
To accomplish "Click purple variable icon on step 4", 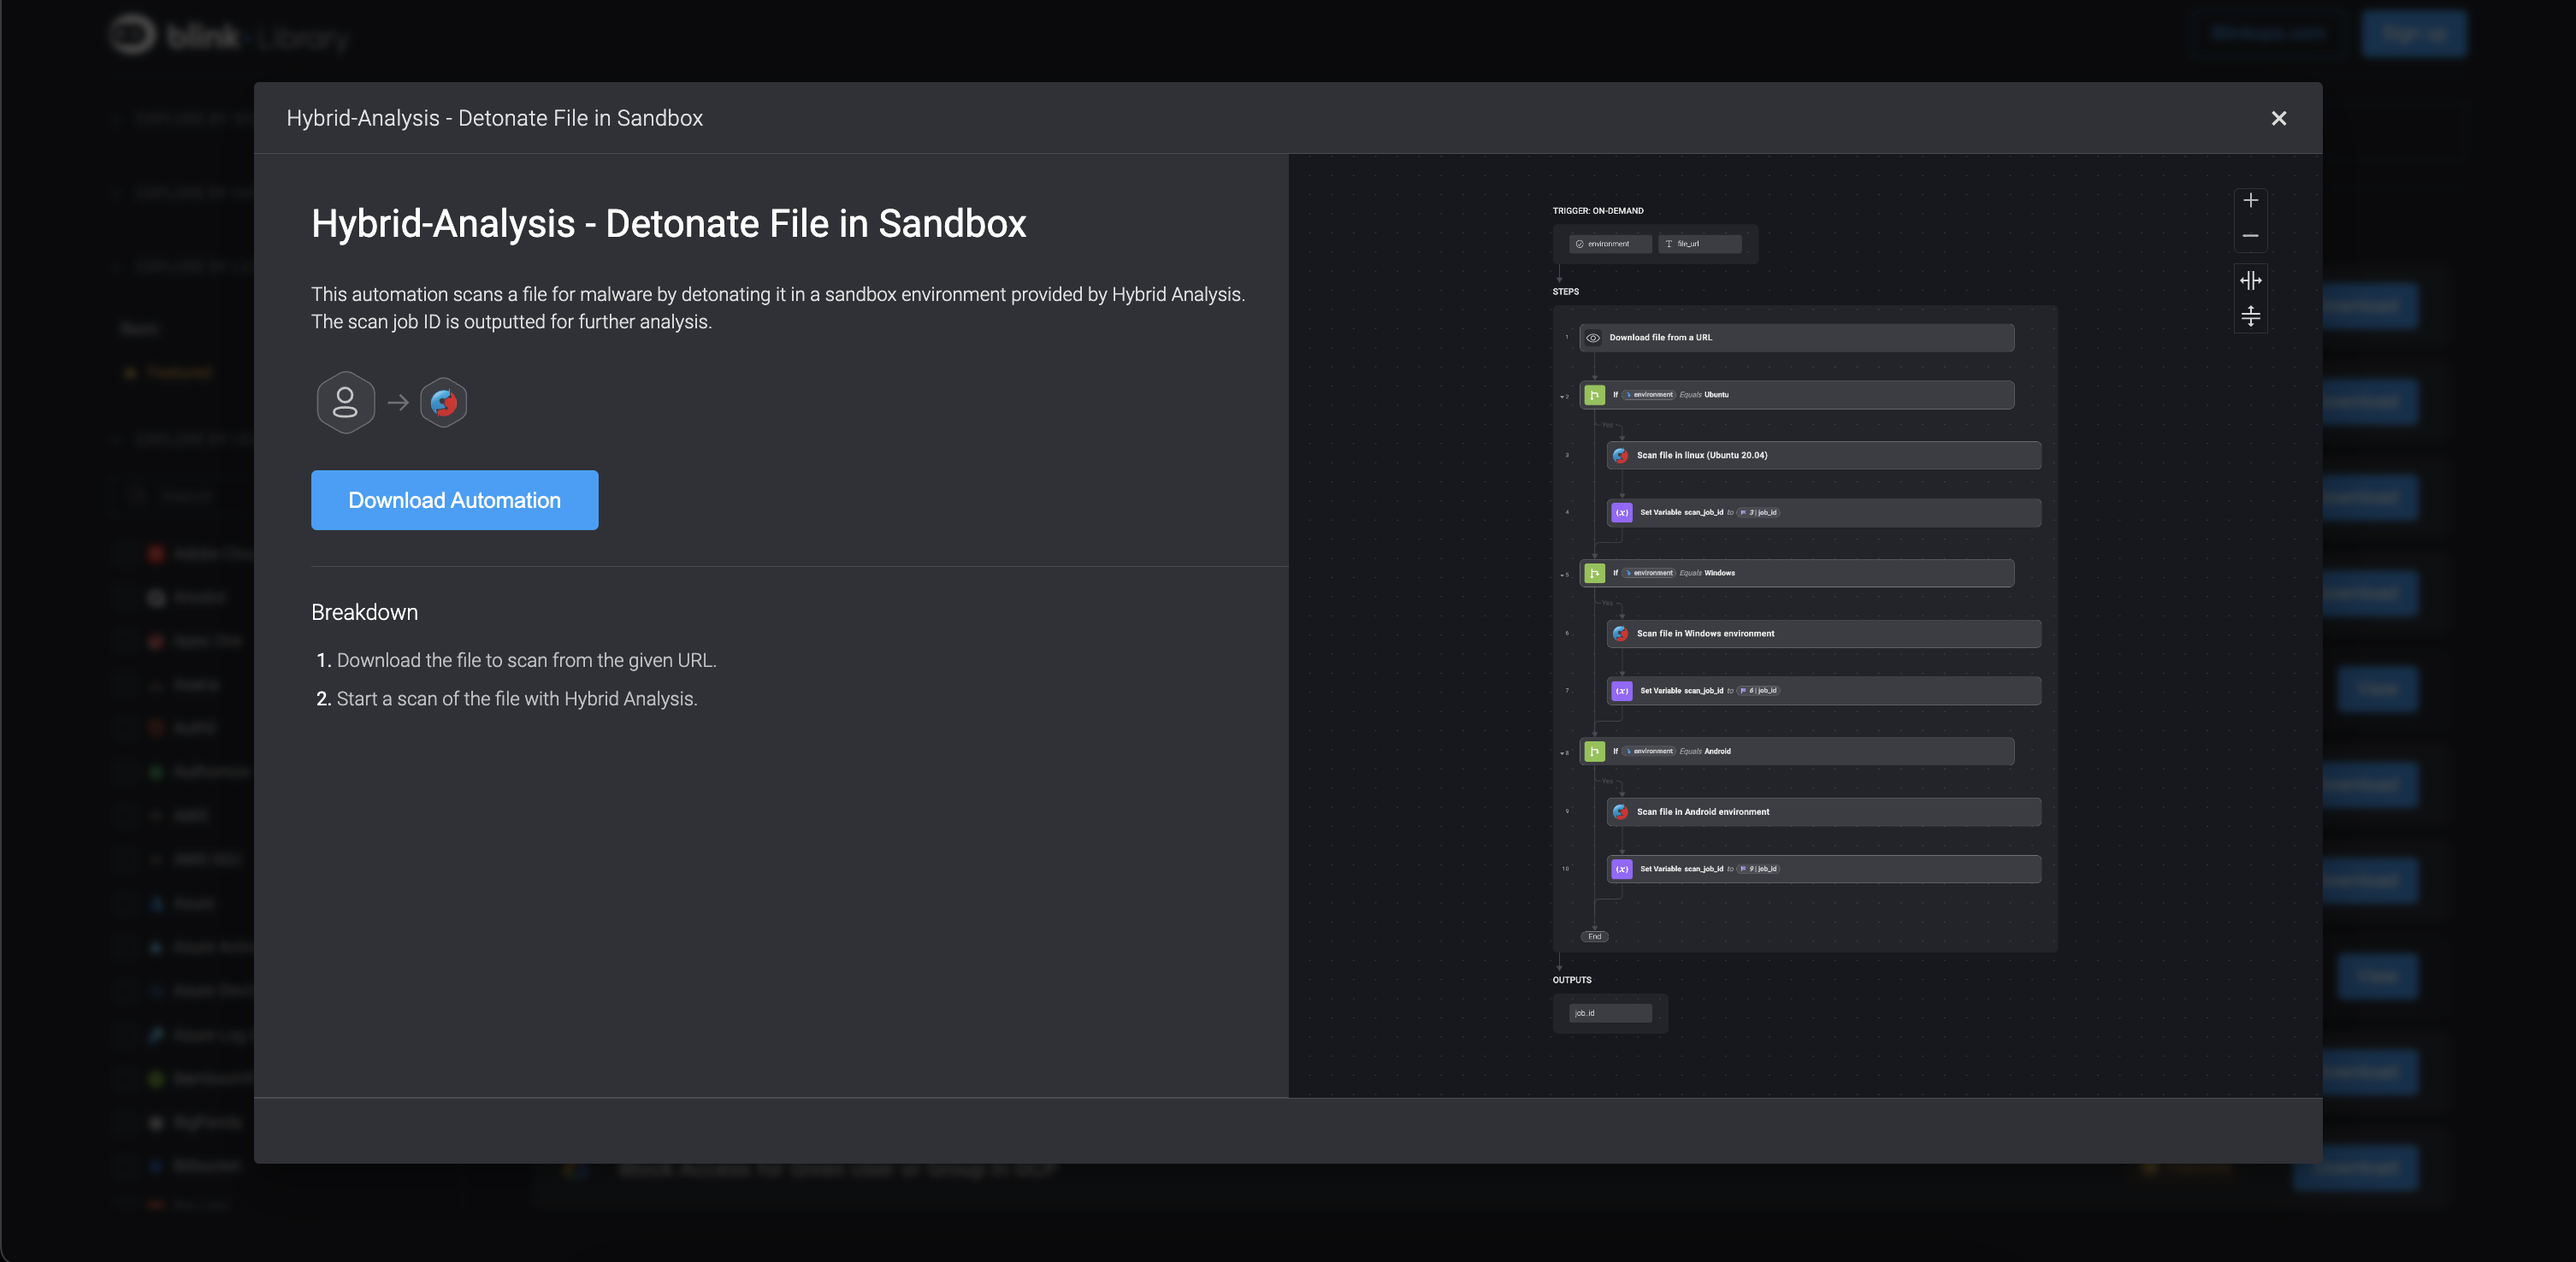I will [x=1621, y=513].
